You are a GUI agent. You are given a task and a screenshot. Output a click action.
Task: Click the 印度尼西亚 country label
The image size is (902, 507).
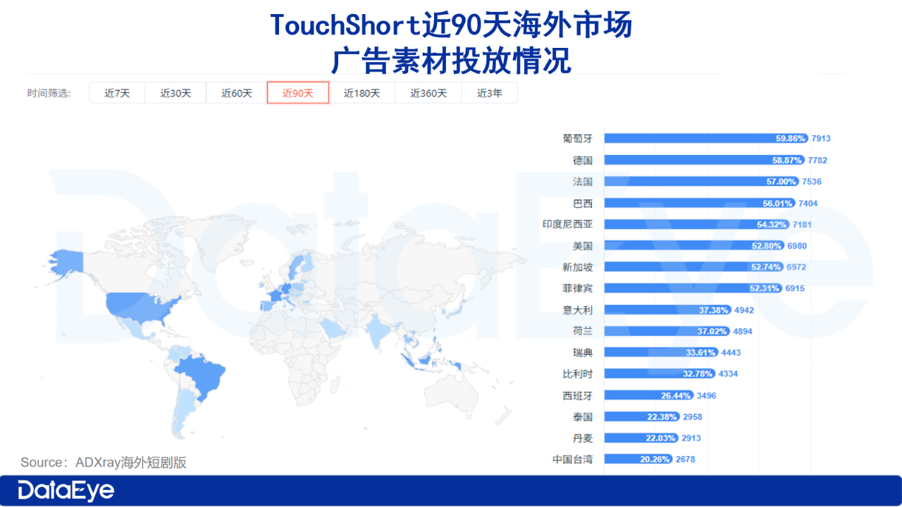coord(568,225)
